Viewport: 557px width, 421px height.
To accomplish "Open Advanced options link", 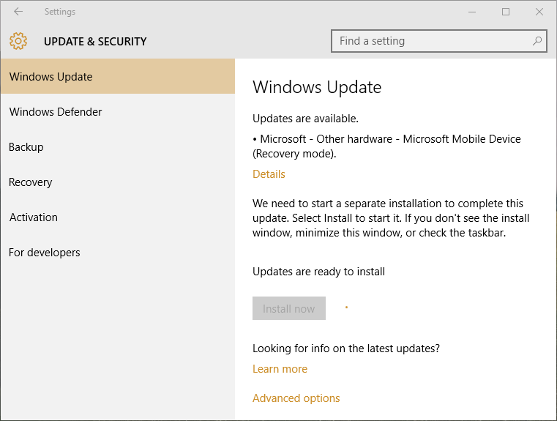I will tap(296, 398).
